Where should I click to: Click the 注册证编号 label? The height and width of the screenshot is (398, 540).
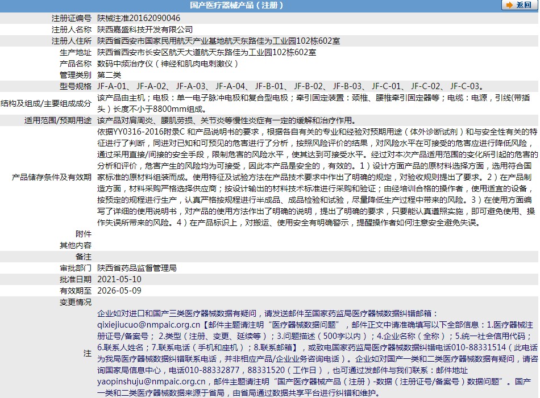[71, 18]
